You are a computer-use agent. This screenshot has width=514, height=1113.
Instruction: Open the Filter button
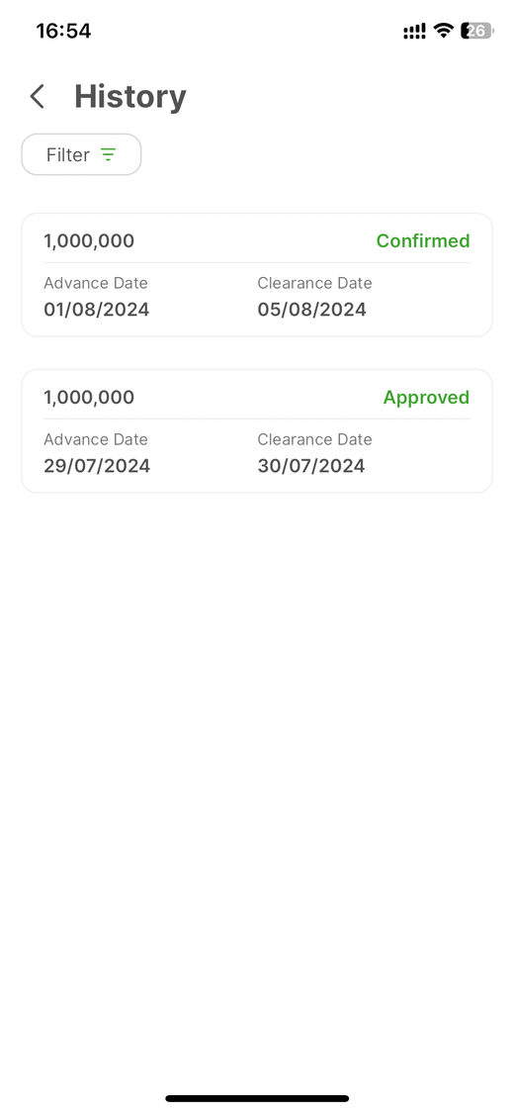coord(81,154)
